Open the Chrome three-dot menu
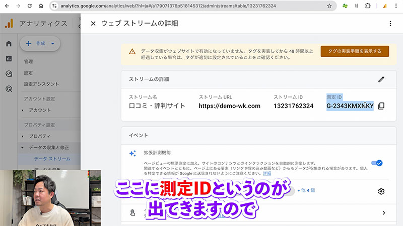The image size is (403, 226). pos(396,6)
